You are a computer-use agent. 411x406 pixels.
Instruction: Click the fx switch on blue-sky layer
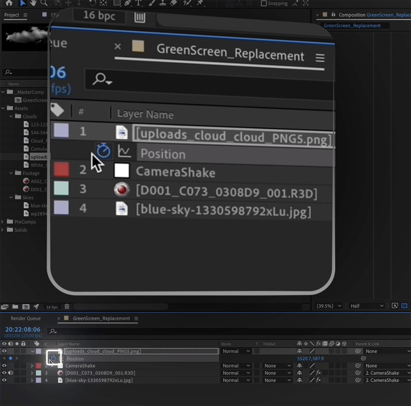[x=319, y=380]
